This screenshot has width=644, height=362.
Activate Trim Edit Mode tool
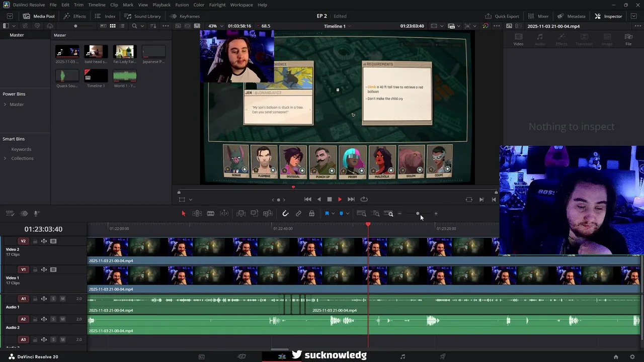coord(197,214)
